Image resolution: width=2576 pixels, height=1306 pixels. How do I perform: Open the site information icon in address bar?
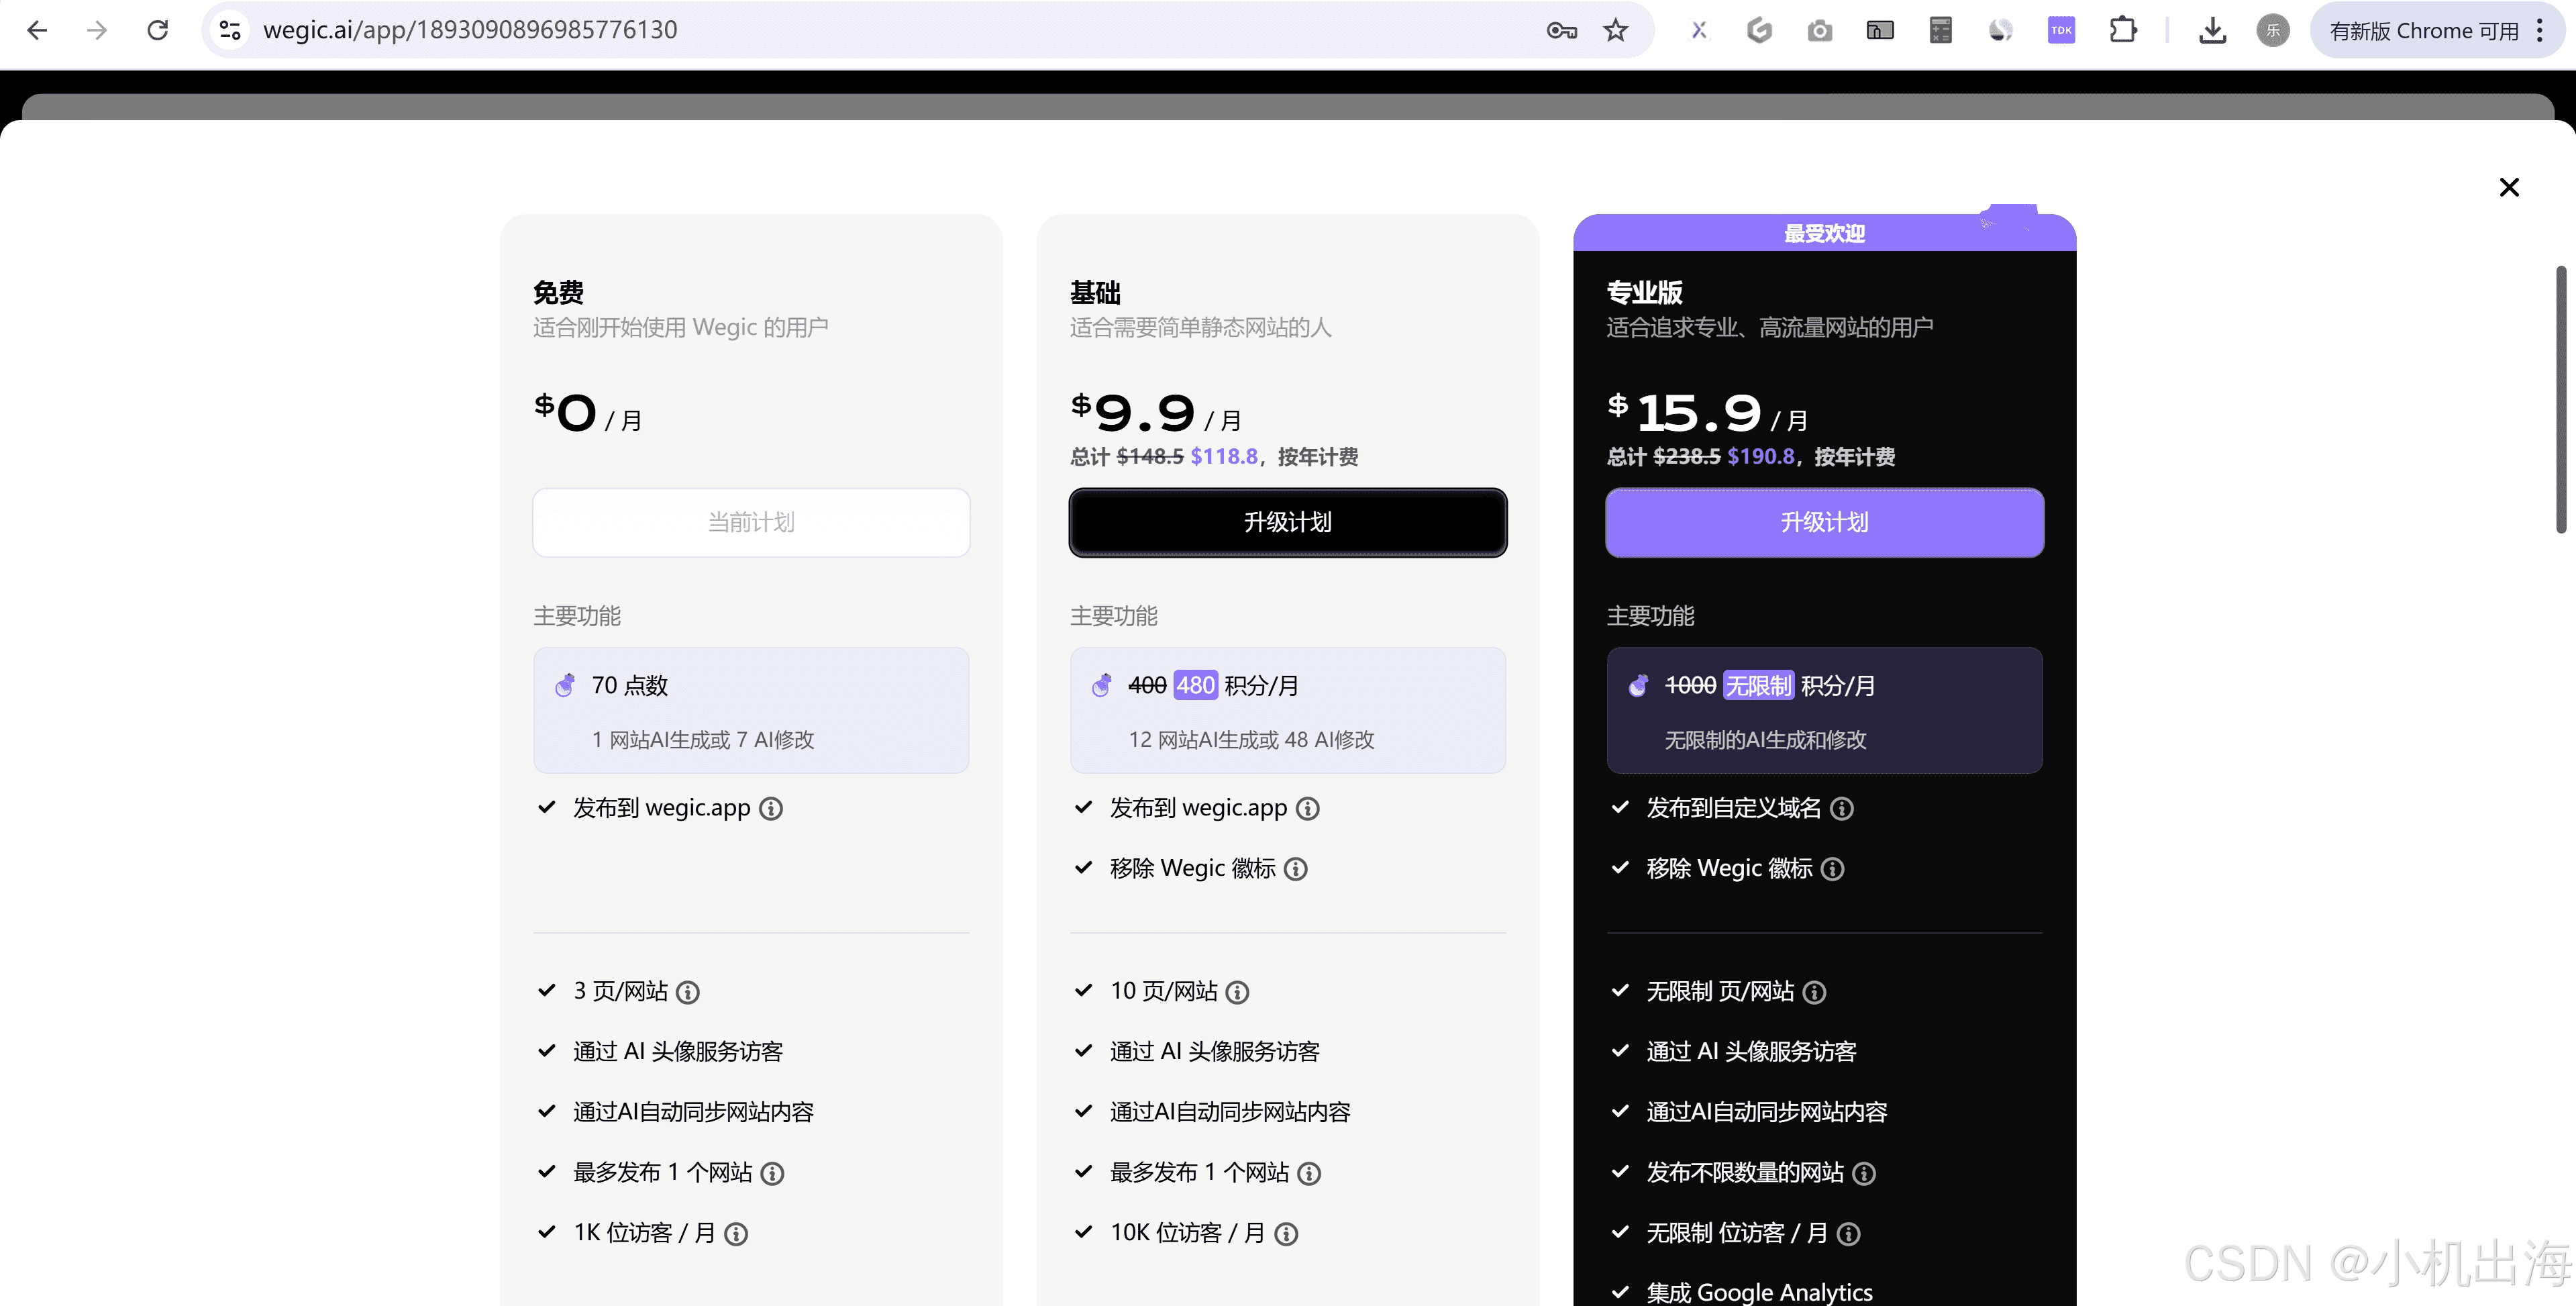[230, 30]
